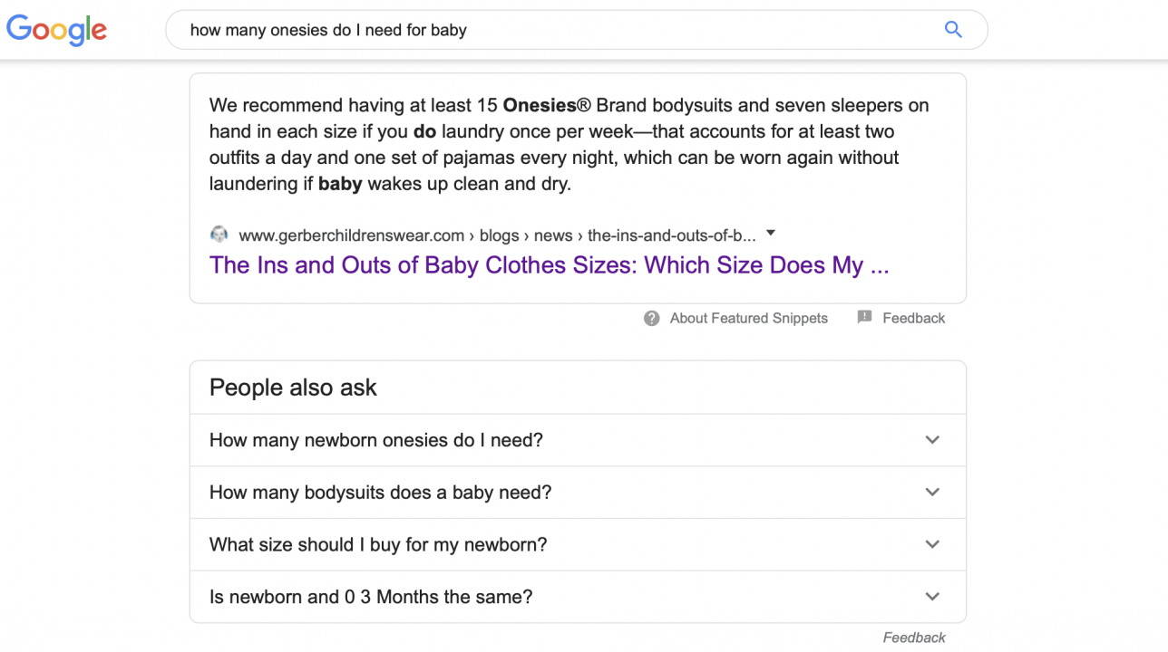The image size is (1168, 652).
Task: Click italic Feedback below People also ask
Action: point(914,638)
